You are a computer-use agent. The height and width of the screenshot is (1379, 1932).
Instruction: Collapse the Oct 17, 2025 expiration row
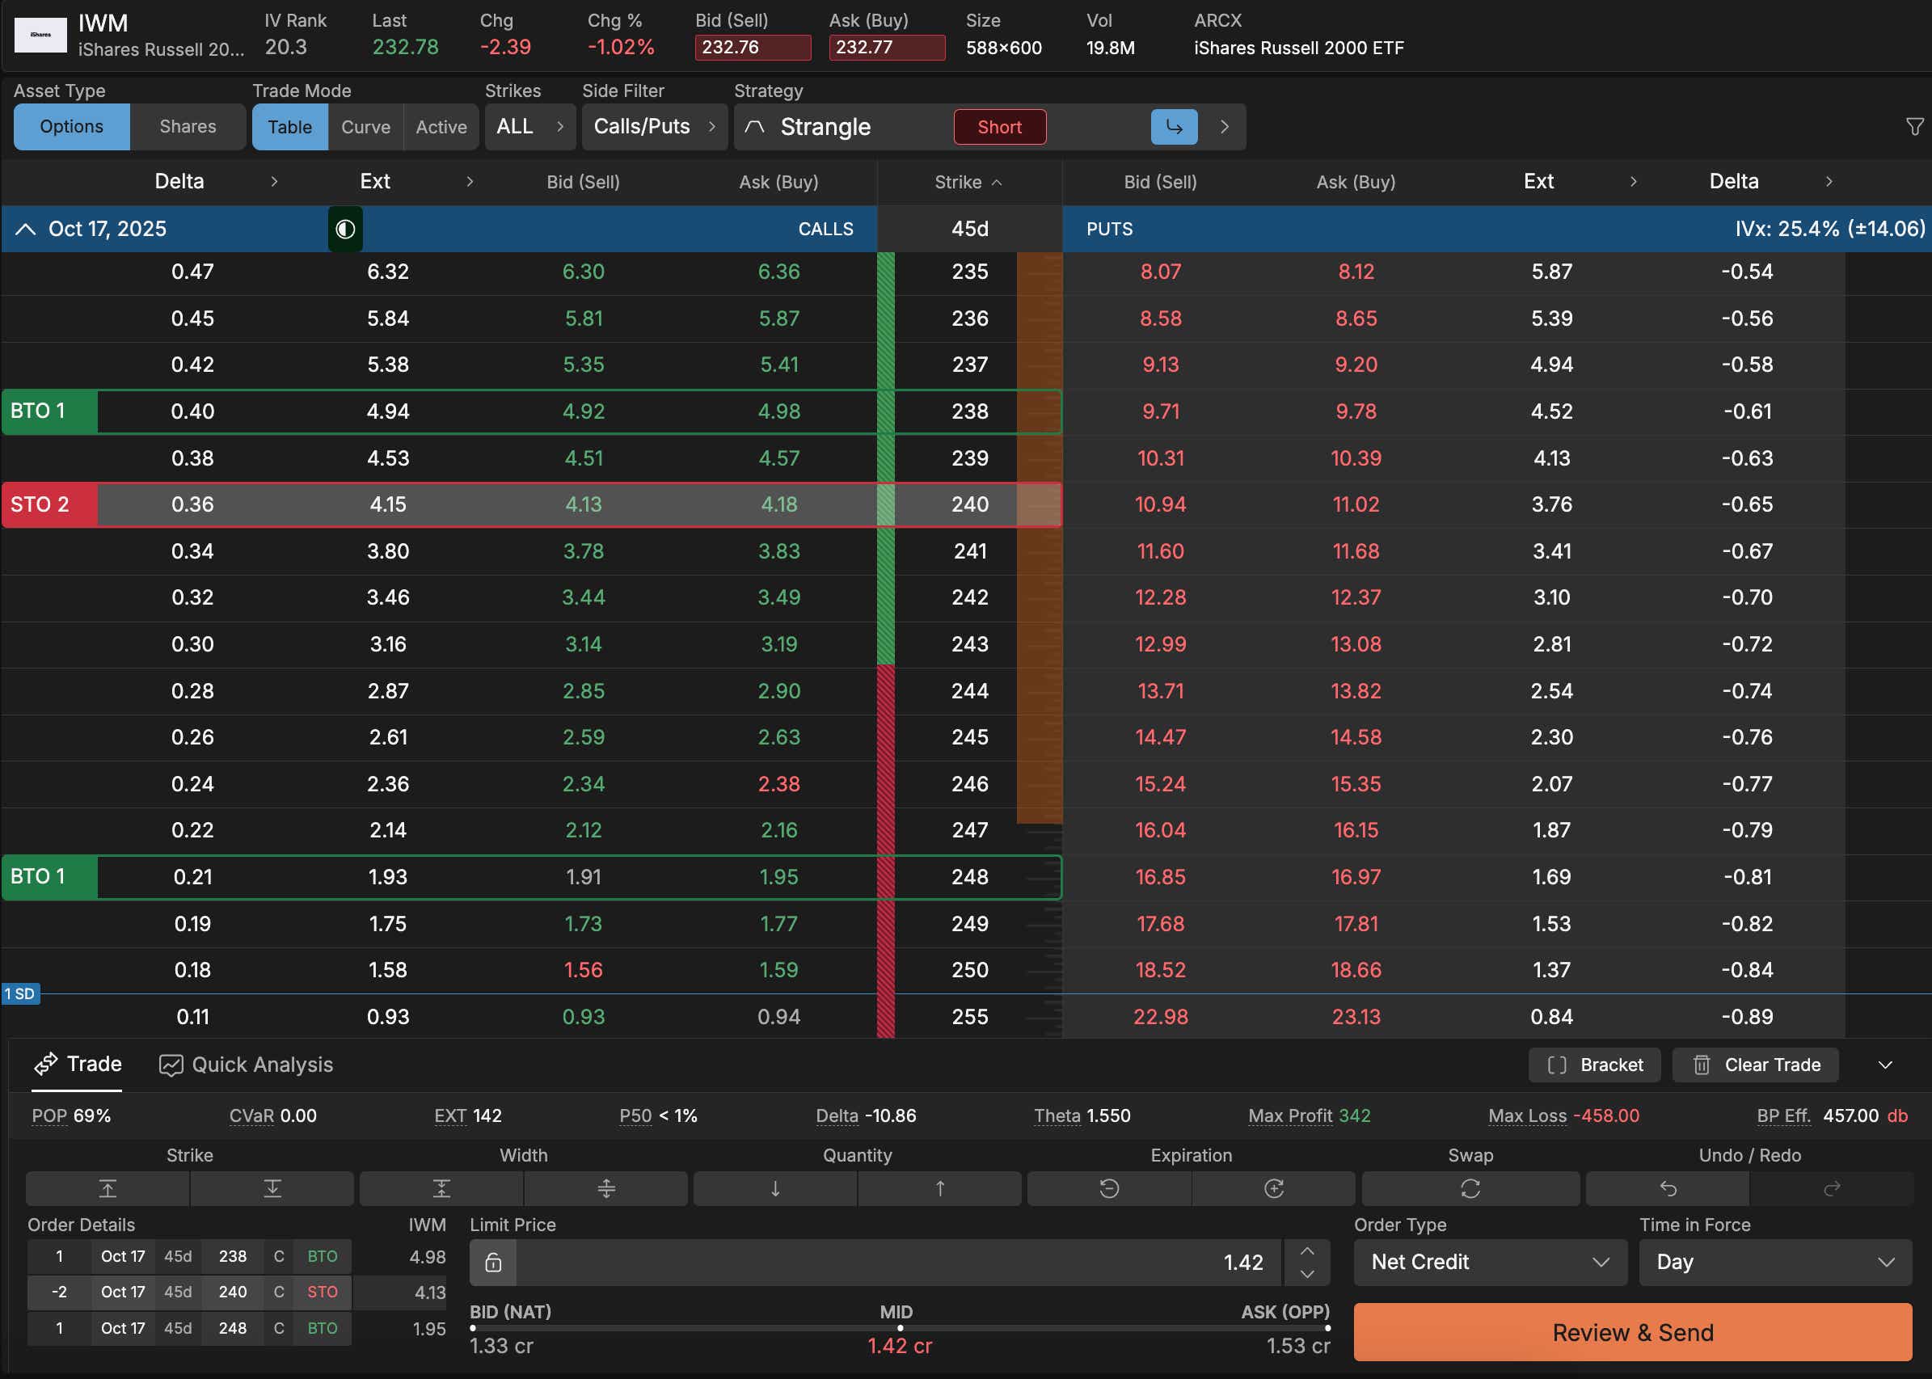26,230
